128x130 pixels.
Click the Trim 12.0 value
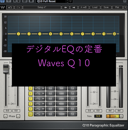[98, 116]
